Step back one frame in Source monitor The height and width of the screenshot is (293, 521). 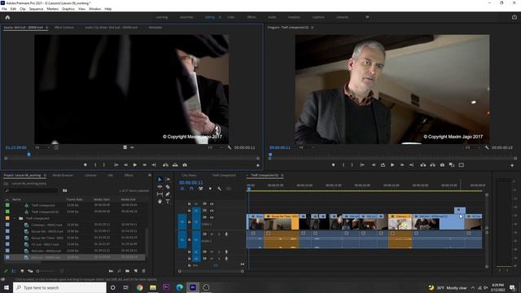click(x=125, y=164)
